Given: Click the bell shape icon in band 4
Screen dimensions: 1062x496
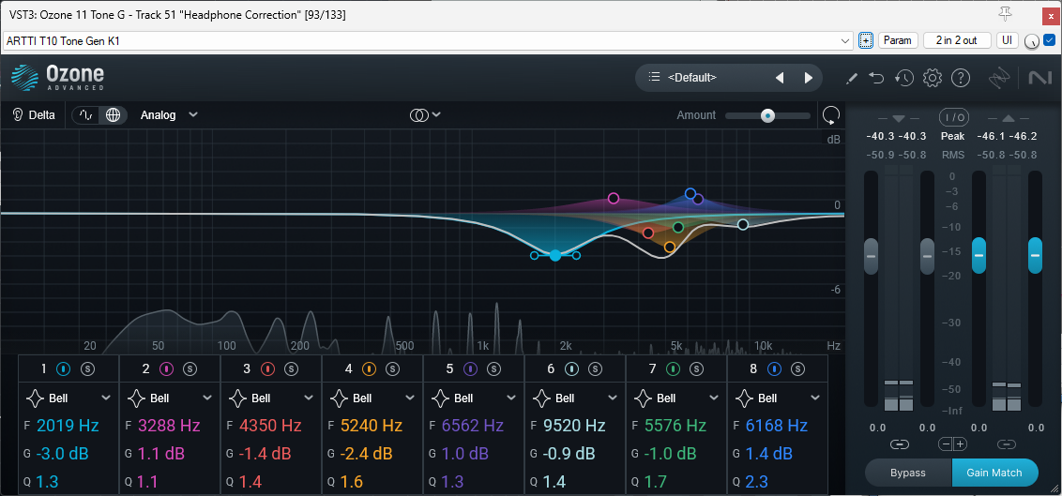Looking at the screenshot, I should [339, 398].
